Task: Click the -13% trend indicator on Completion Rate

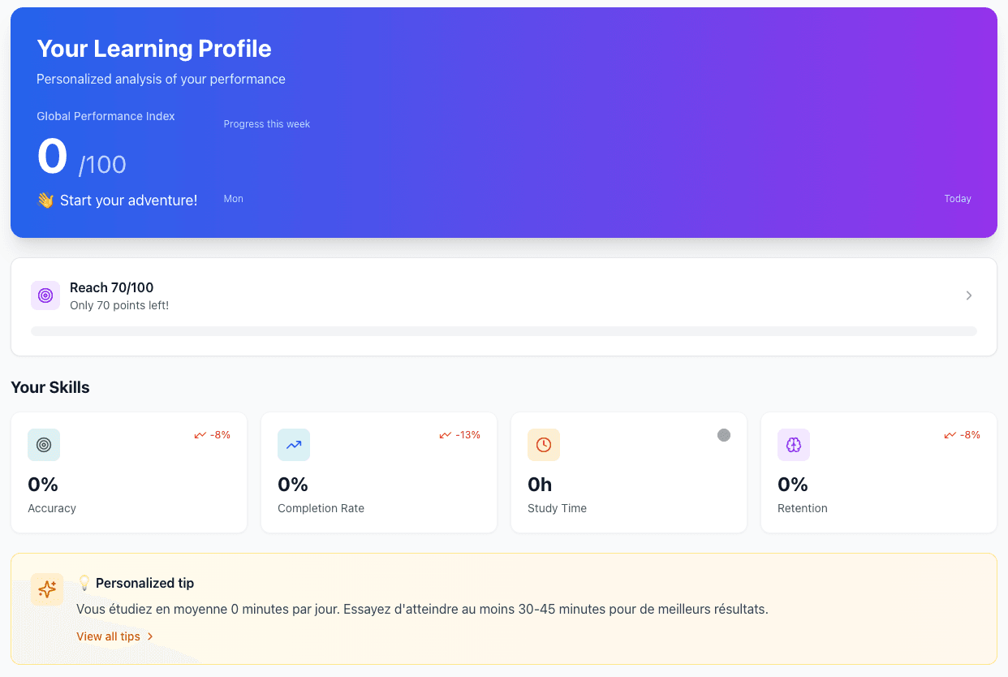Action: point(461,435)
